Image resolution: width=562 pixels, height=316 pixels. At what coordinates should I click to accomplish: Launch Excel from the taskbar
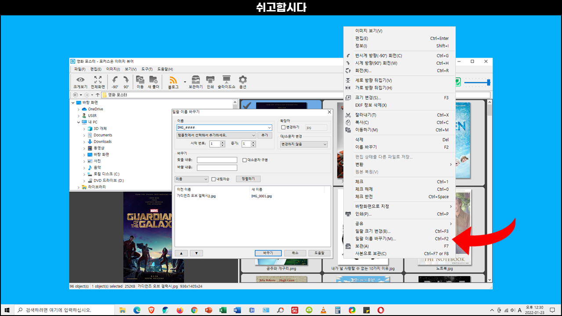(x=223, y=310)
